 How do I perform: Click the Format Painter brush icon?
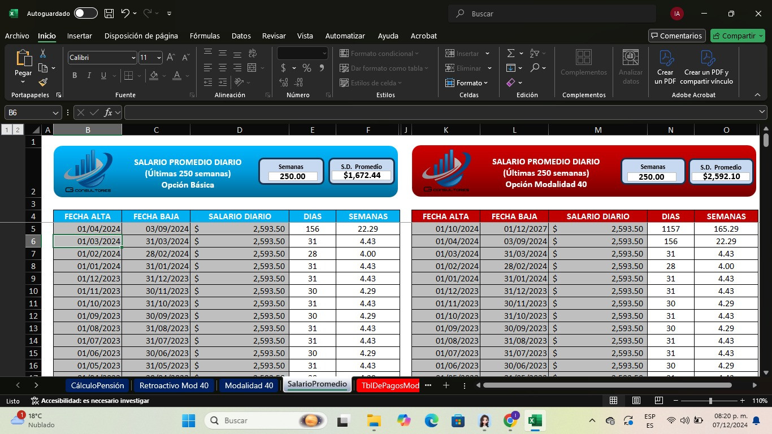pos(43,83)
